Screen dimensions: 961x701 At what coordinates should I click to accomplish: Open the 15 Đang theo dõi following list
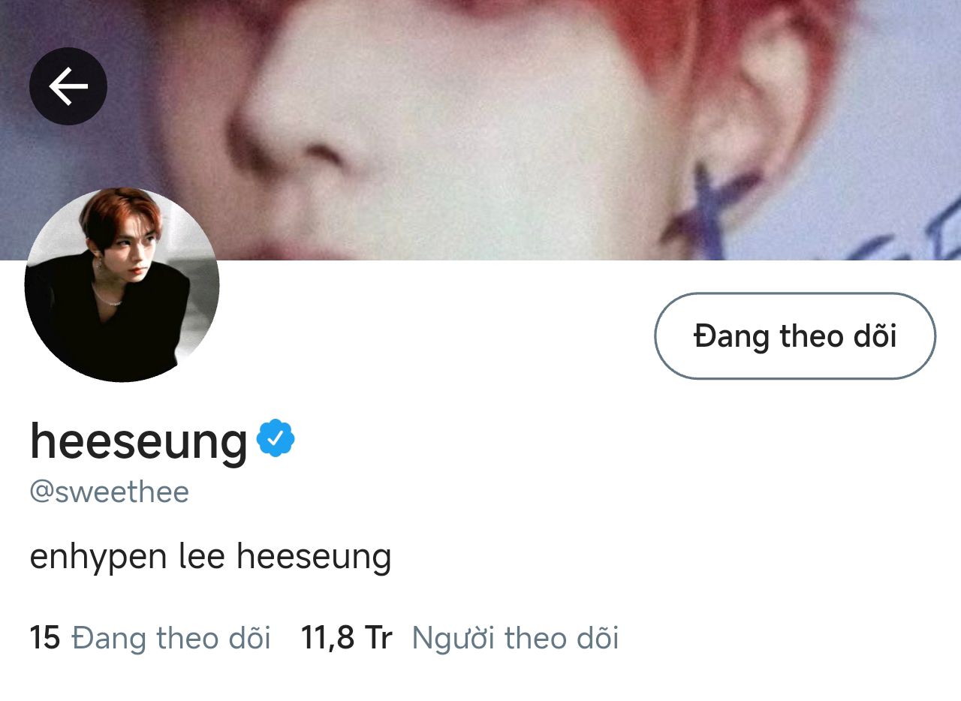click(x=150, y=638)
